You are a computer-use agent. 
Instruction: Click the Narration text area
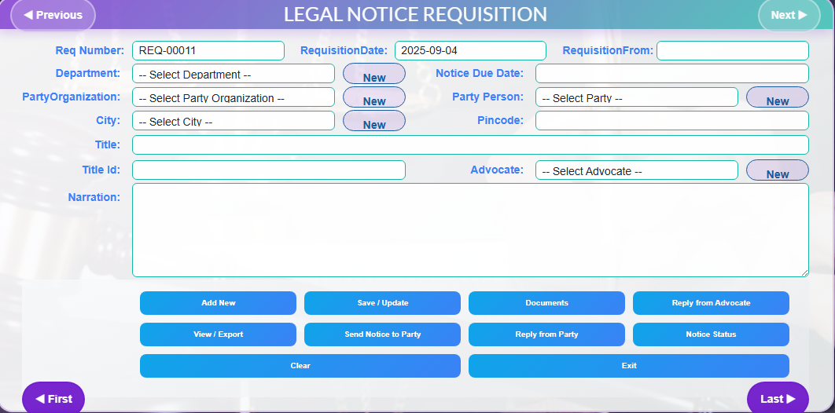point(470,230)
